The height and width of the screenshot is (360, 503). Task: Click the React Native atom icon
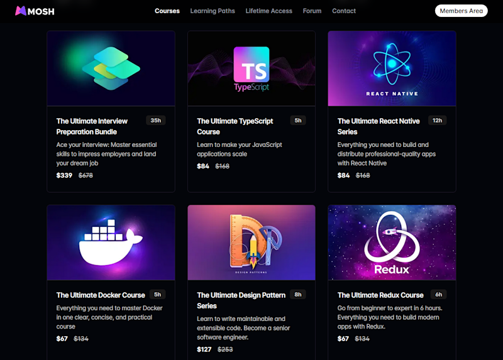(392, 64)
